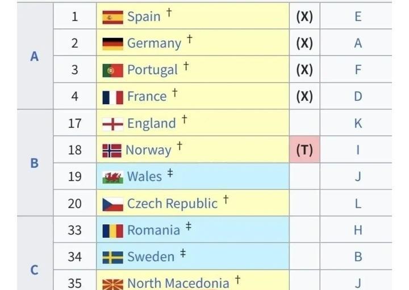Follow the Norway link
This screenshot has height=290, width=409.
[x=148, y=150]
